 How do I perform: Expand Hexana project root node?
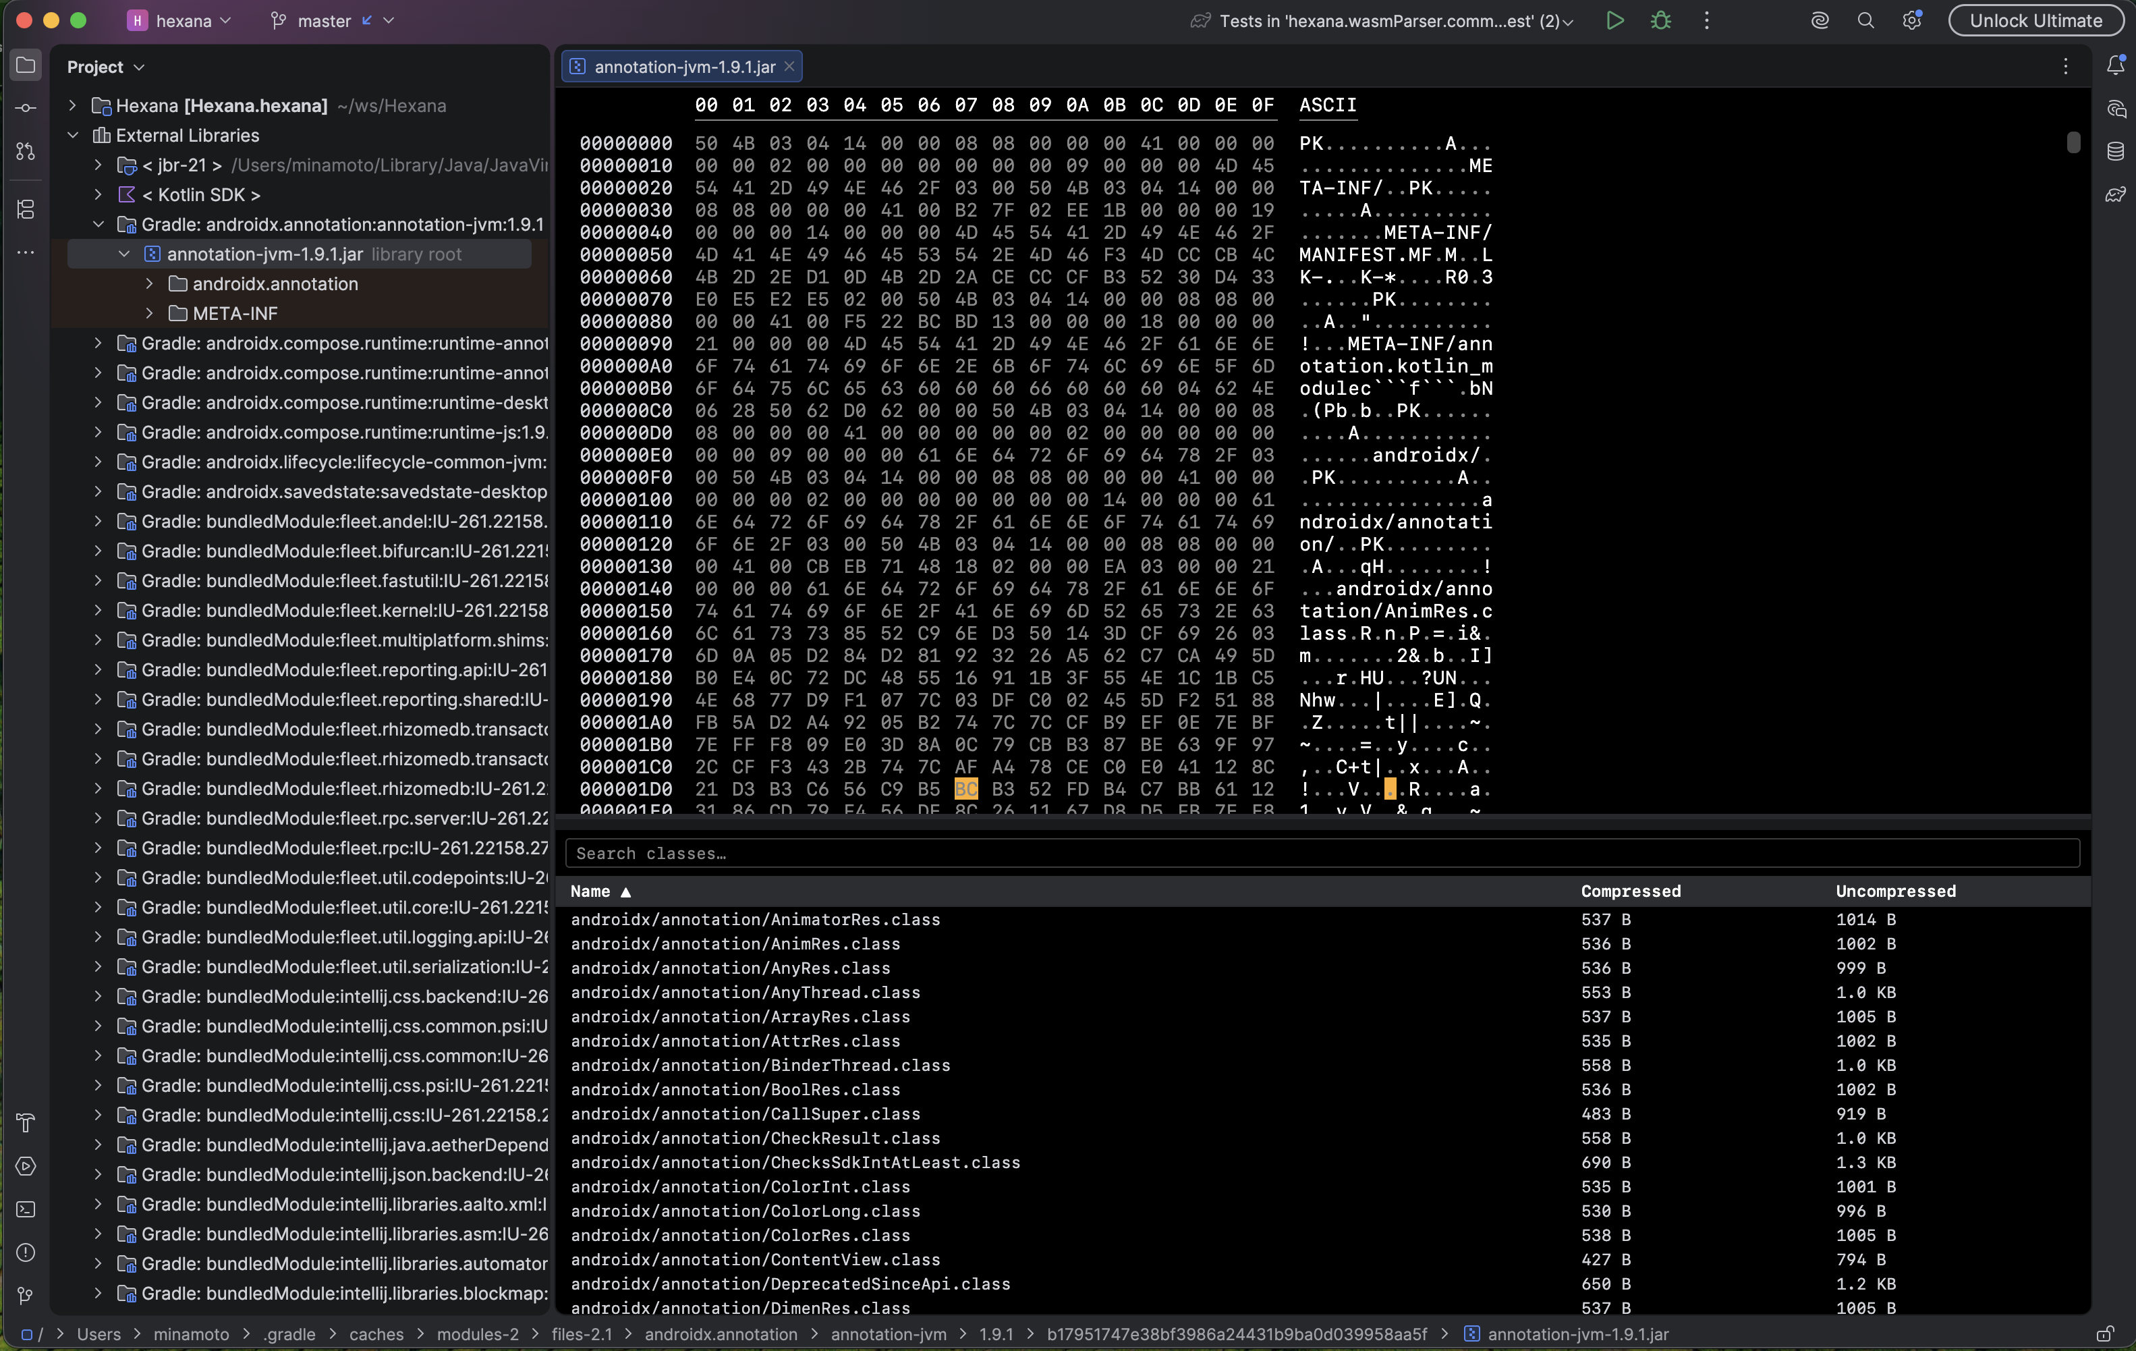pos(73,105)
